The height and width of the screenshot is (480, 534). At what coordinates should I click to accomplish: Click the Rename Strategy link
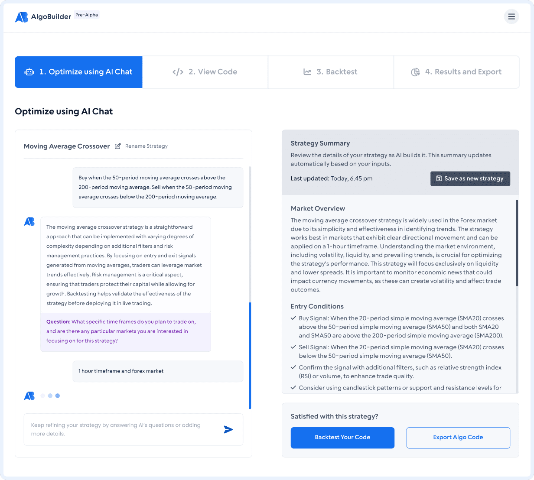tap(146, 146)
